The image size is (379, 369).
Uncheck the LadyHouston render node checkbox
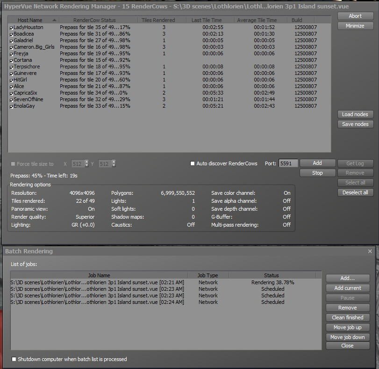click(x=12, y=28)
